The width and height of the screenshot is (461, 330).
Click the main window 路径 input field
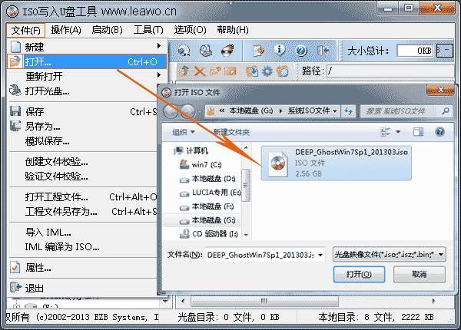tap(391, 71)
